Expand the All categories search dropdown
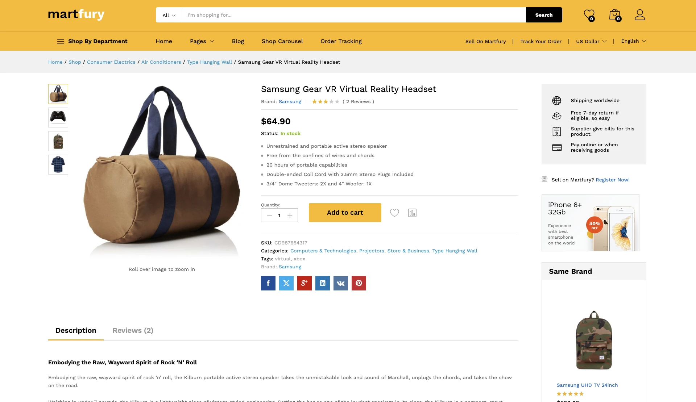The image size is (696, 402). pyautogui.click(x=168, y=15)
